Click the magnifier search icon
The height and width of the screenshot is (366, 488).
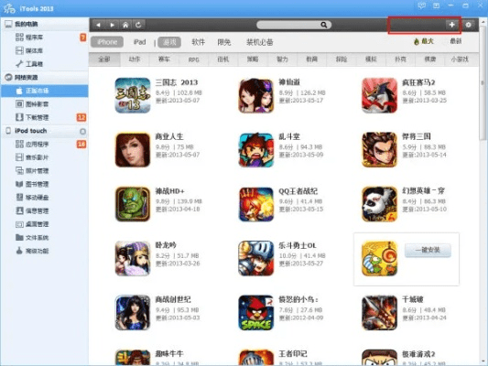pos(324,25)
